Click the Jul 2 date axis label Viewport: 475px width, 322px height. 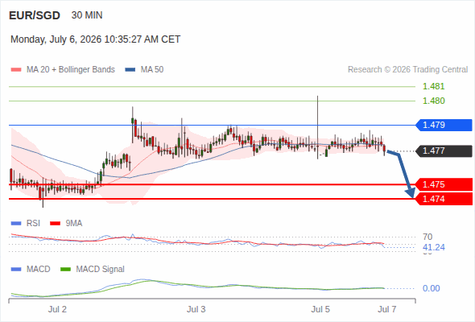[57, 310]
